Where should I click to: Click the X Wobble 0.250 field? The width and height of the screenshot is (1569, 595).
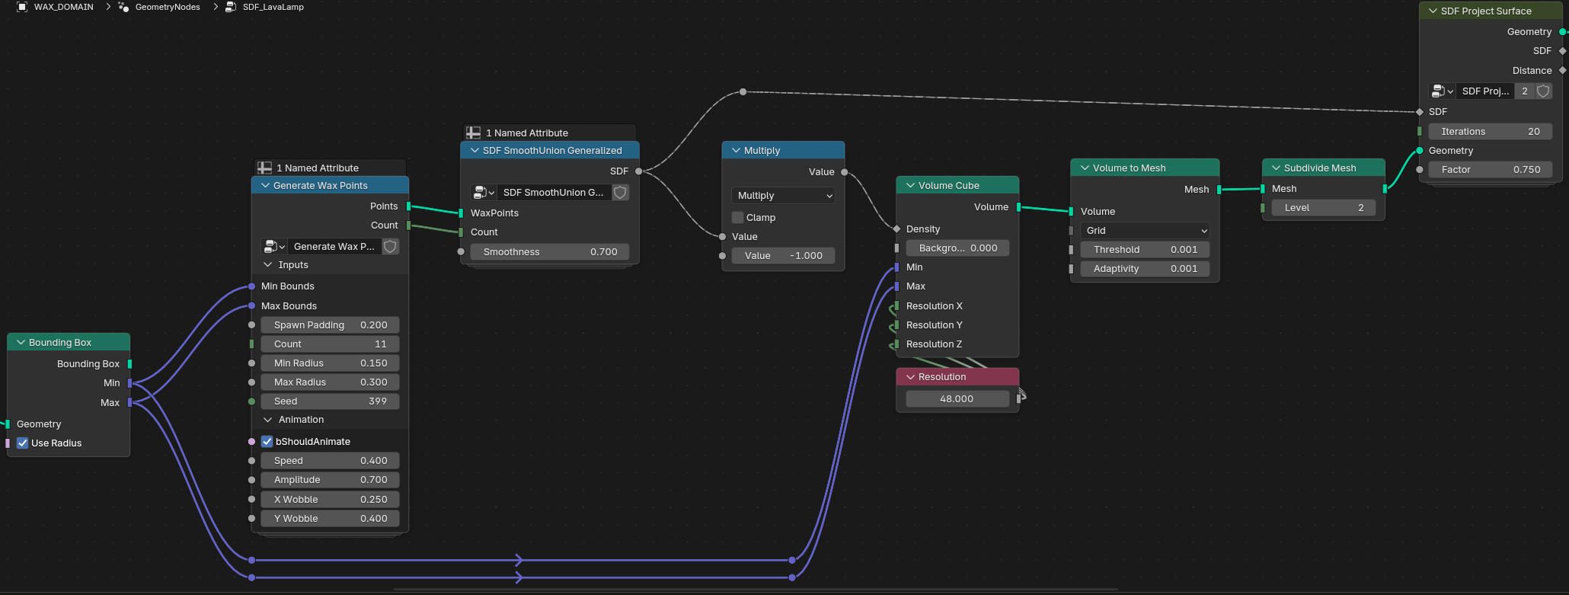point(331,500)
